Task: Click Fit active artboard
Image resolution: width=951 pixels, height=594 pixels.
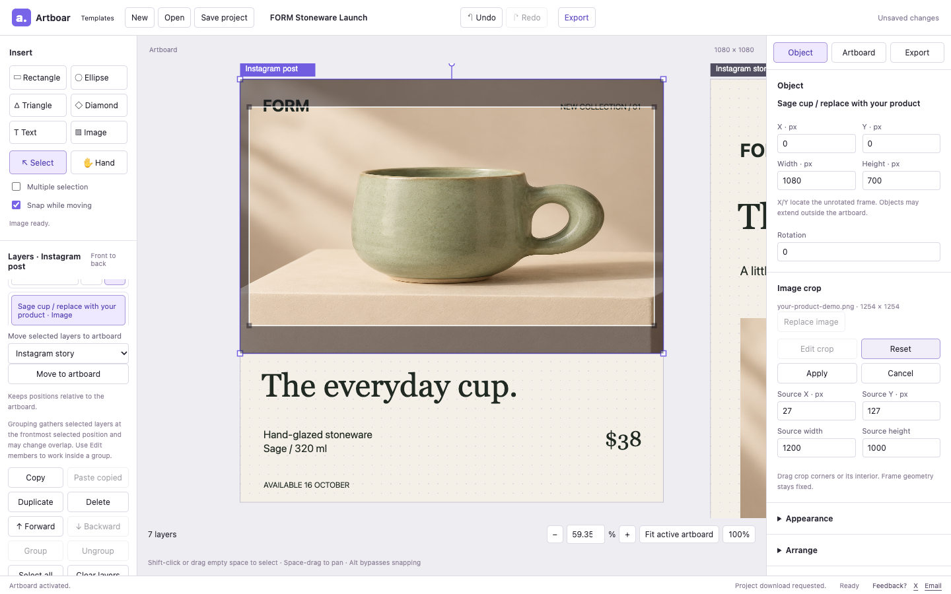Action: [x=679, y=535]
